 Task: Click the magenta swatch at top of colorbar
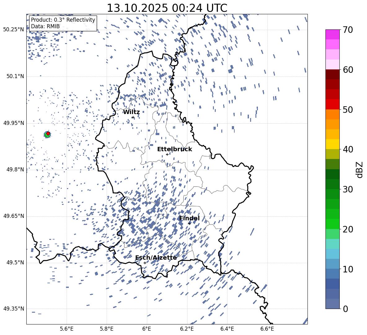click(332, 34)
